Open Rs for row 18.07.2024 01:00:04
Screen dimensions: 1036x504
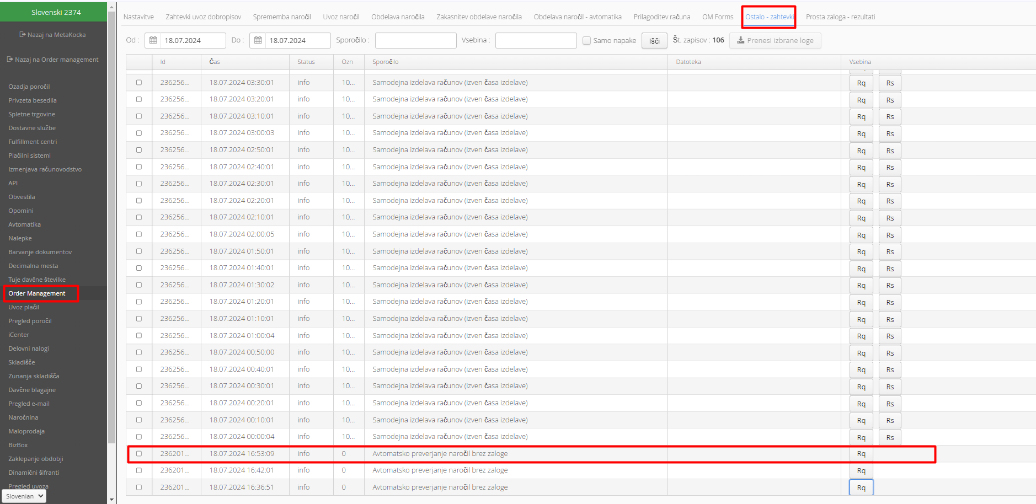pos(890,336)
